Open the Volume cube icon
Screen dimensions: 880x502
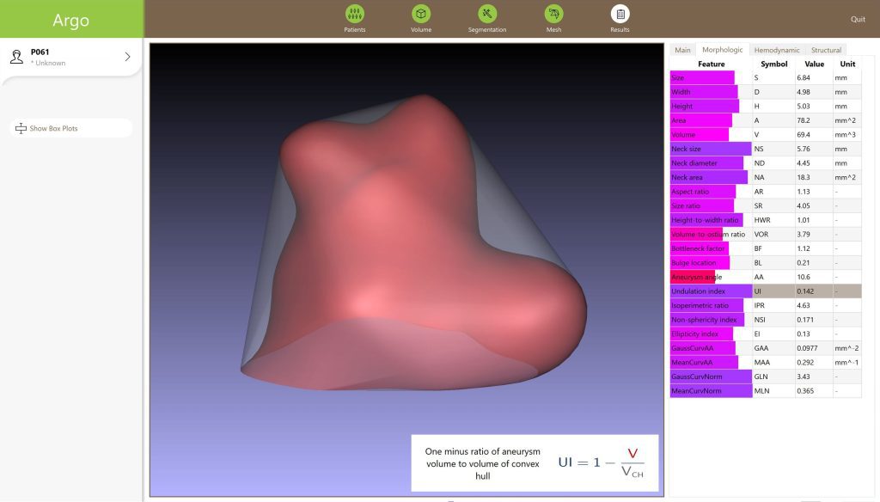click(x=420, y=14)
